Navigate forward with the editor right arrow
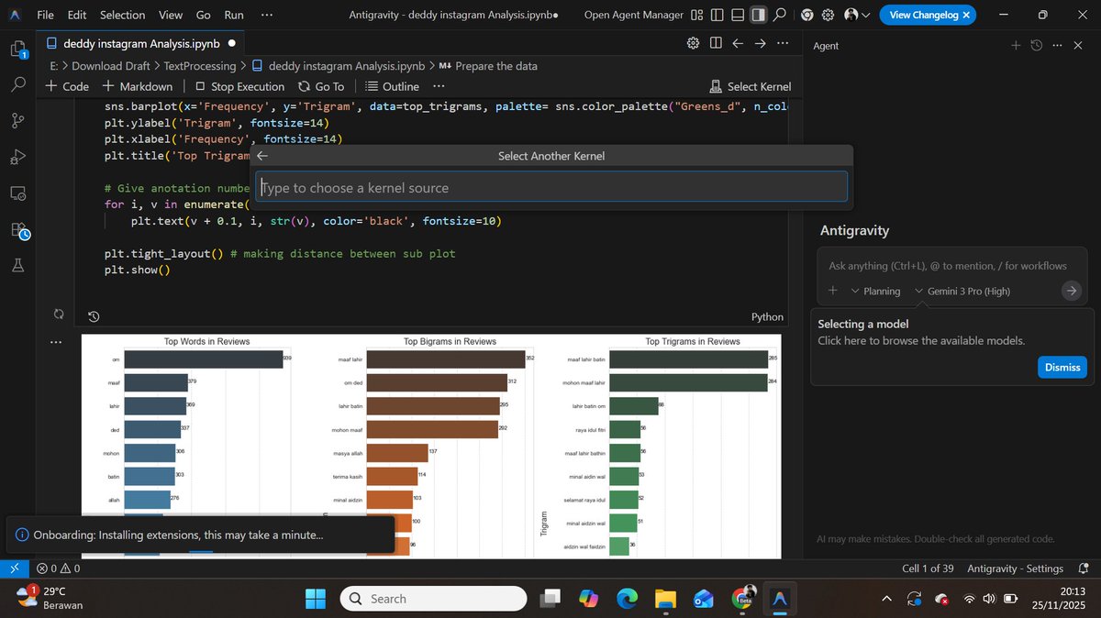 760,43
